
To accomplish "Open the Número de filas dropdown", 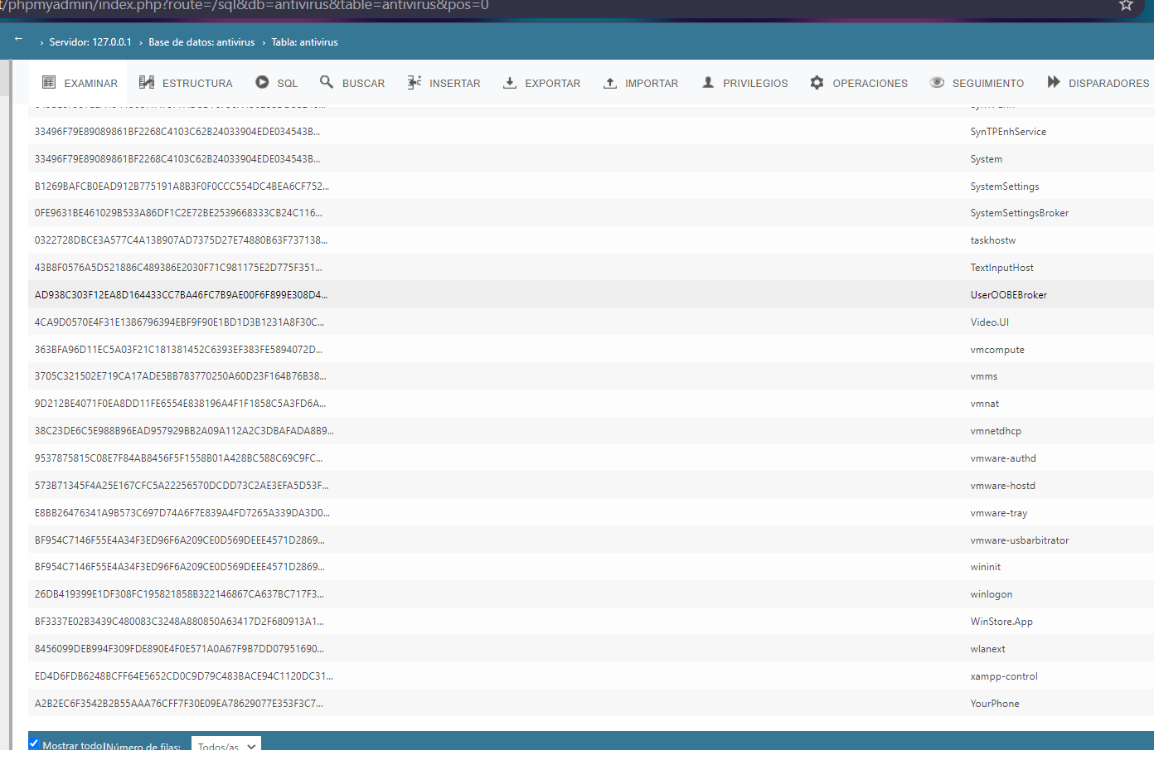I will pyautogui.click(x=225, y=745).
